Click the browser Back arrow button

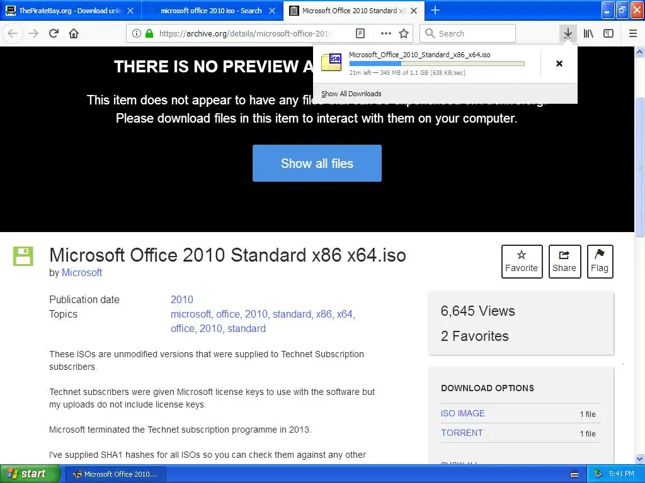[x=13, y=34]
